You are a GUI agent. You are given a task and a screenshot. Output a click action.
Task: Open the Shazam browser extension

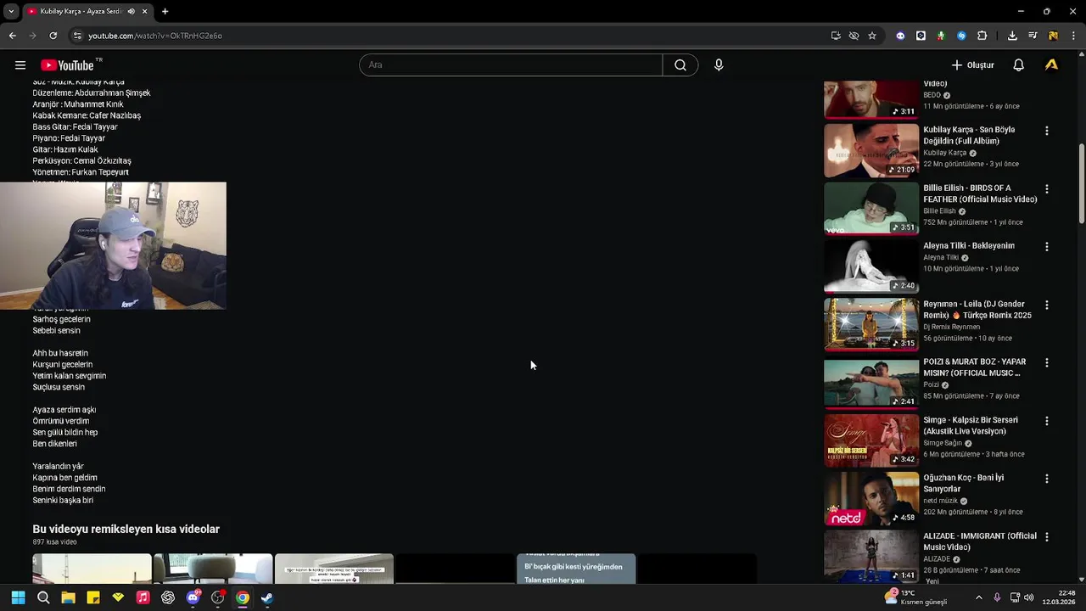click(x=961, y=36)
